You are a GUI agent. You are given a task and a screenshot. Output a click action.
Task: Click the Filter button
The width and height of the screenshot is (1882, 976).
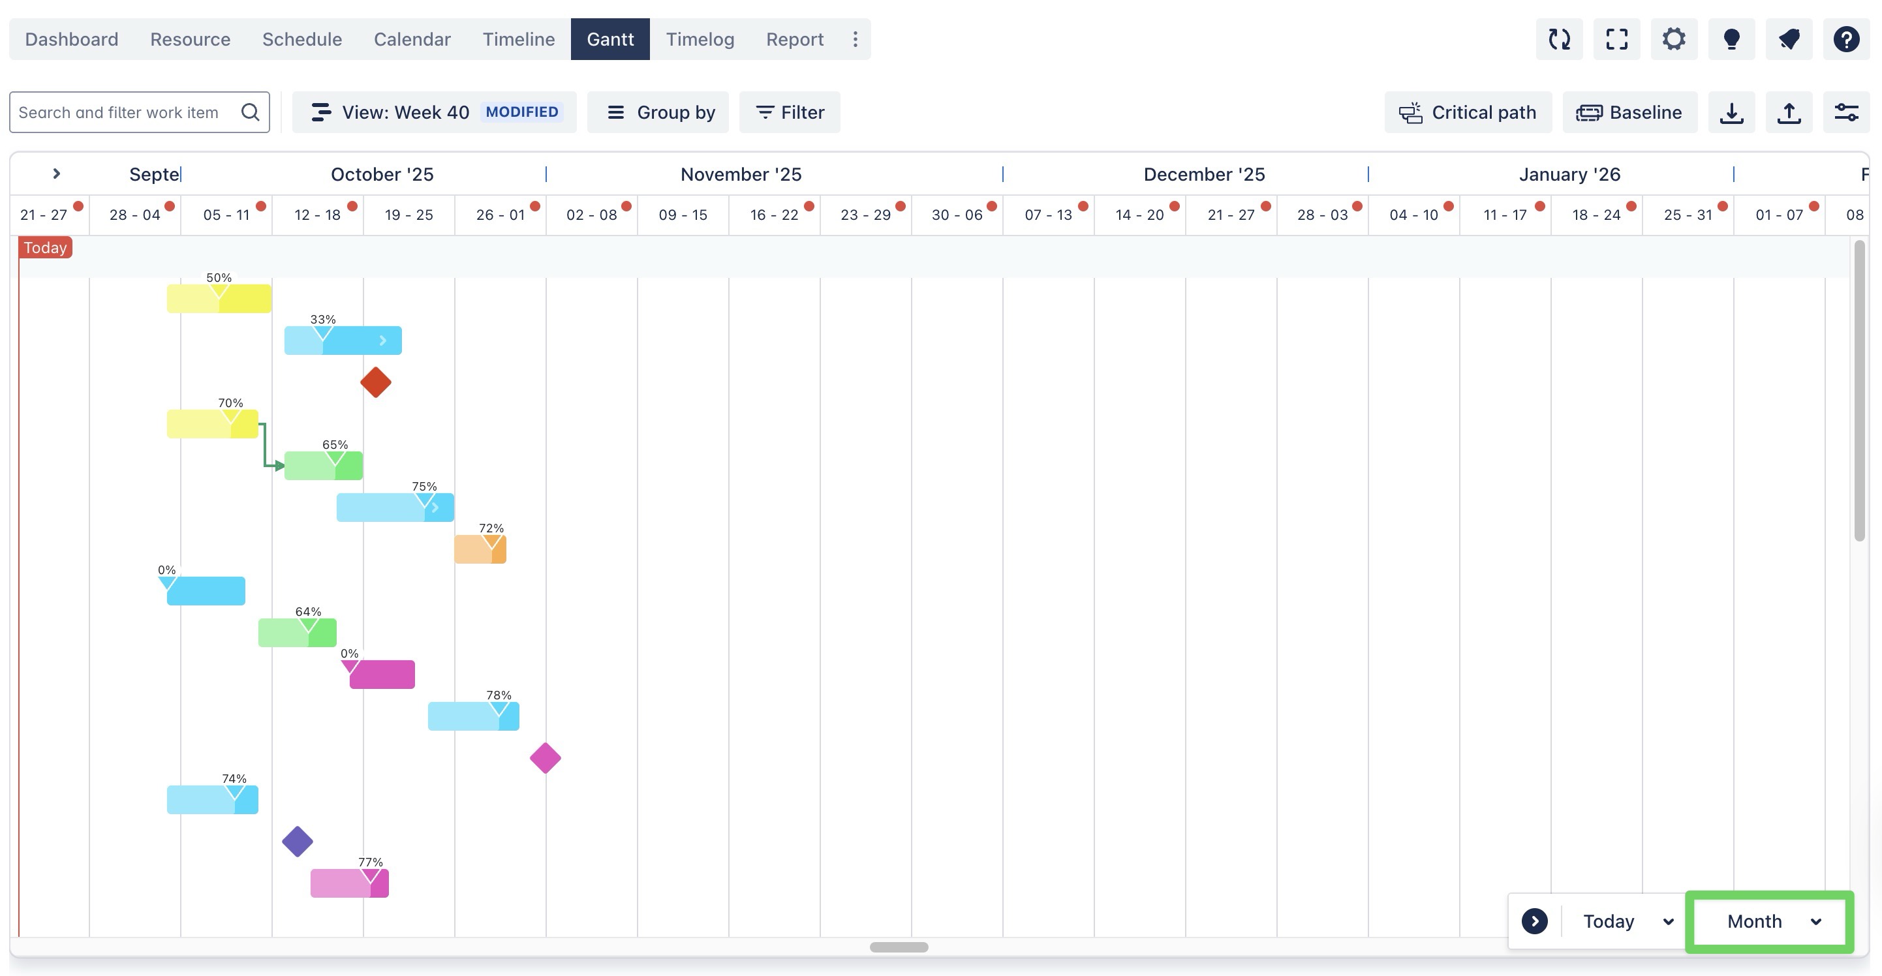789,112
